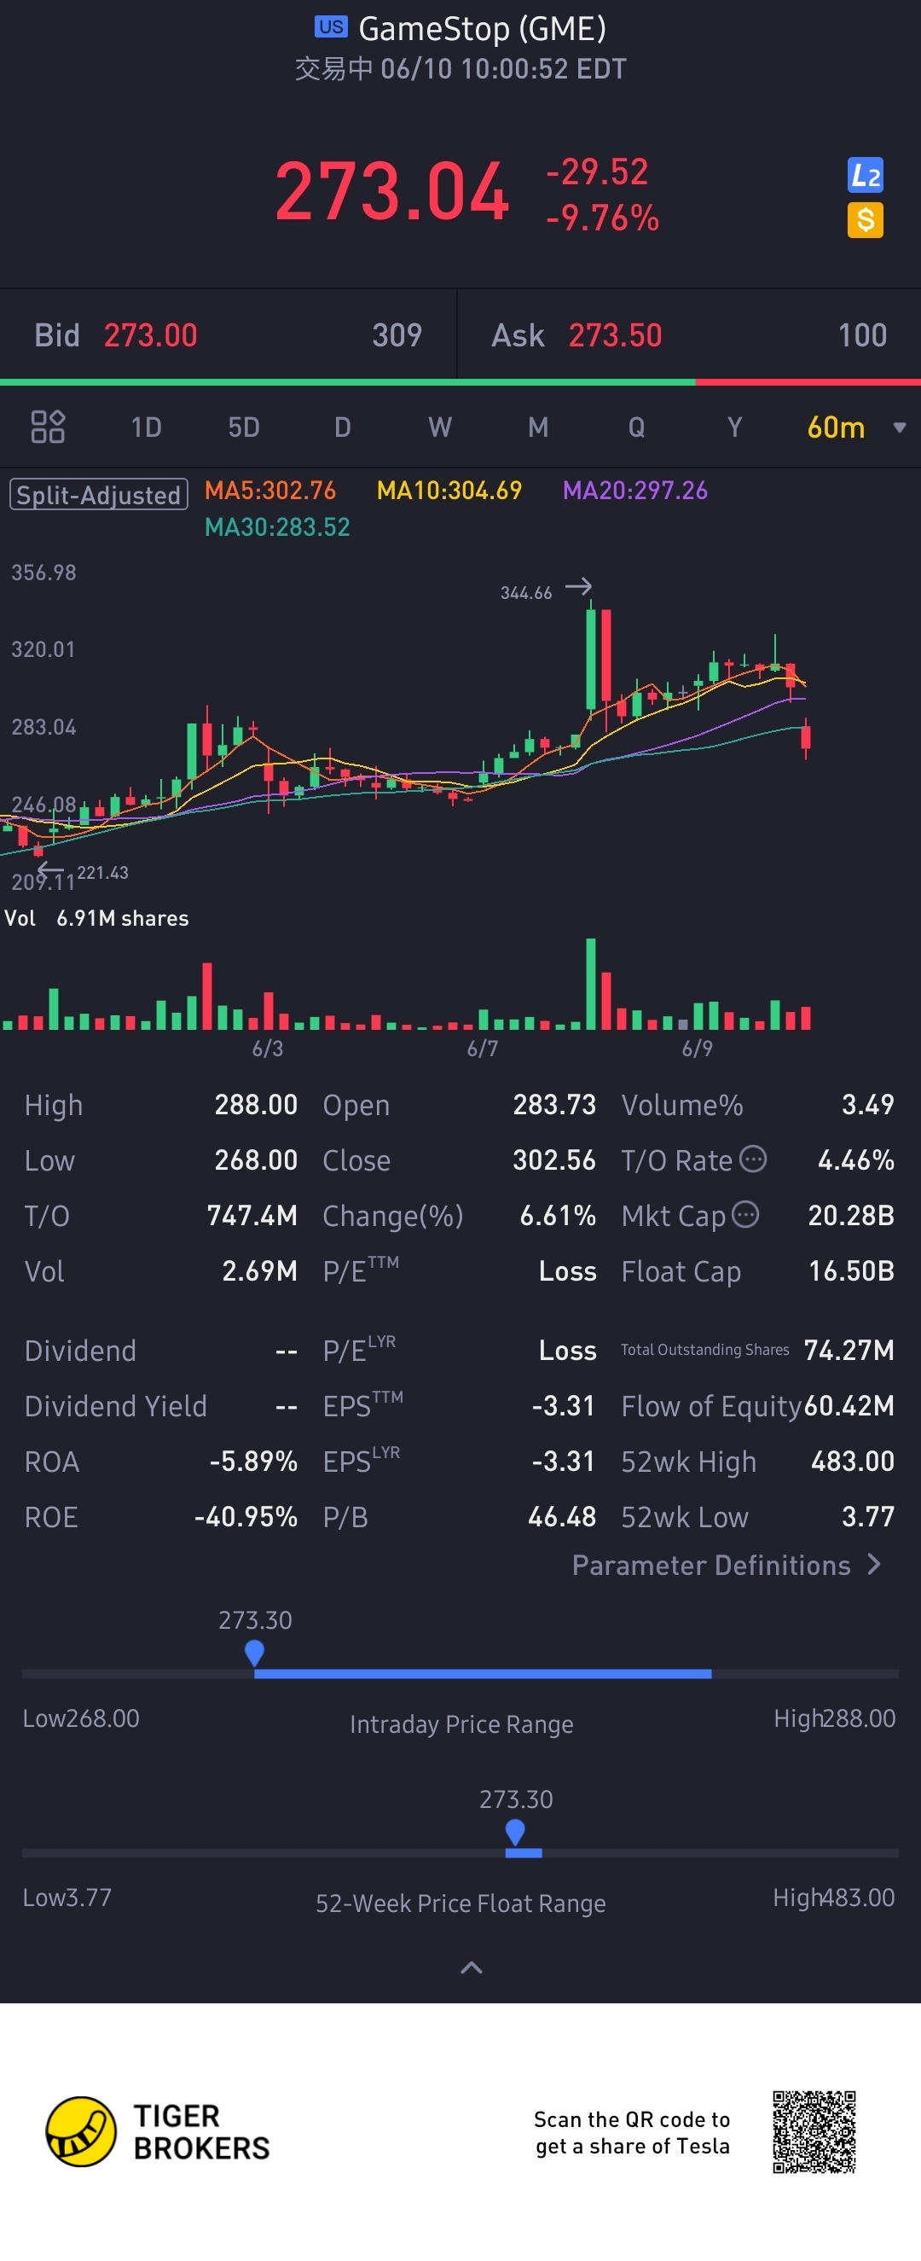Screen dimensions: 921x2261
Task: Open the L2 level-two quotes icon
Action: [x=865, y=176]
